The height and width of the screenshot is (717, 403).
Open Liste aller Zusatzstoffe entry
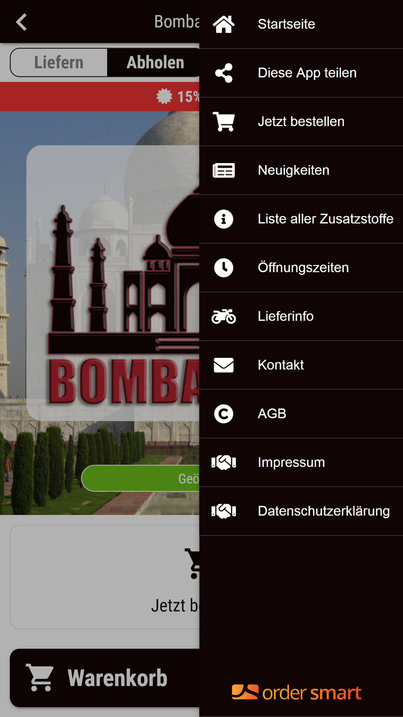[x=301, y=219]
